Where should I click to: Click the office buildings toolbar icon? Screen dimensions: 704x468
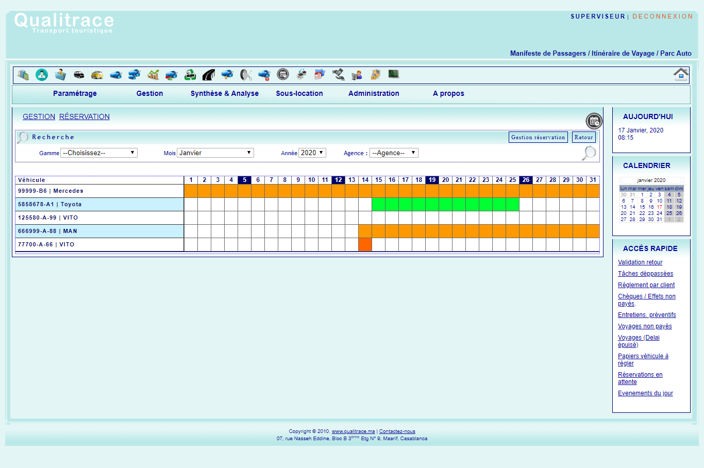click(x=23, y=75)
